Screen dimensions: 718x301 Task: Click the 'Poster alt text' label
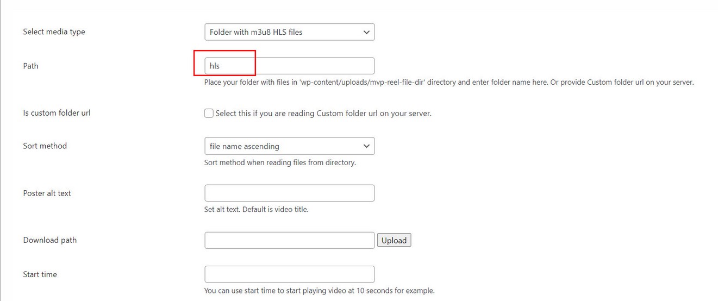coord(47,193)
